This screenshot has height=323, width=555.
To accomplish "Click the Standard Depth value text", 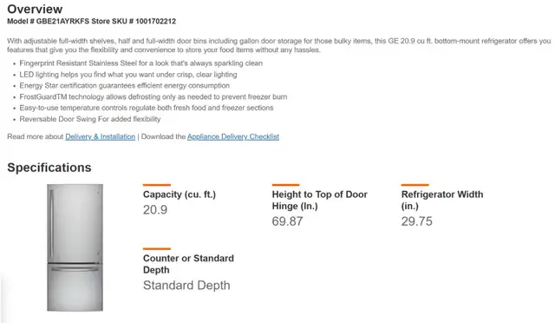I will tap(186, 285).
